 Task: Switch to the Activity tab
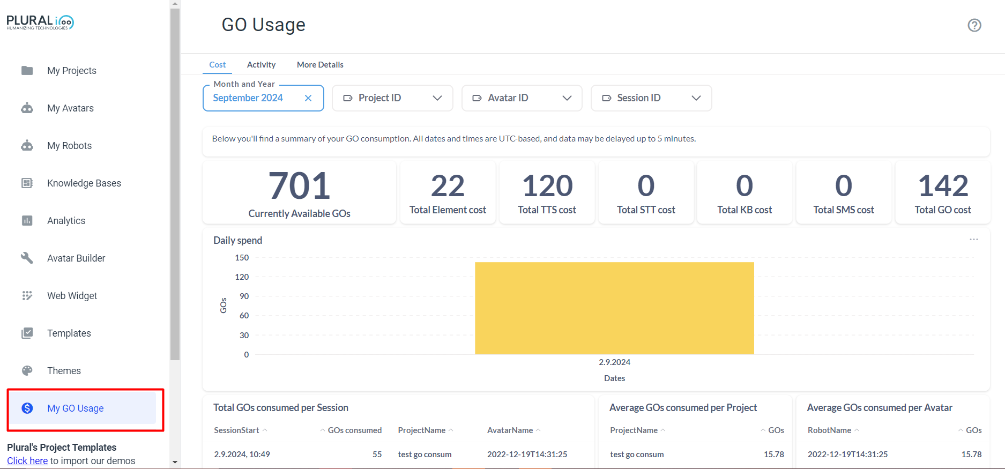pos(261,64)
